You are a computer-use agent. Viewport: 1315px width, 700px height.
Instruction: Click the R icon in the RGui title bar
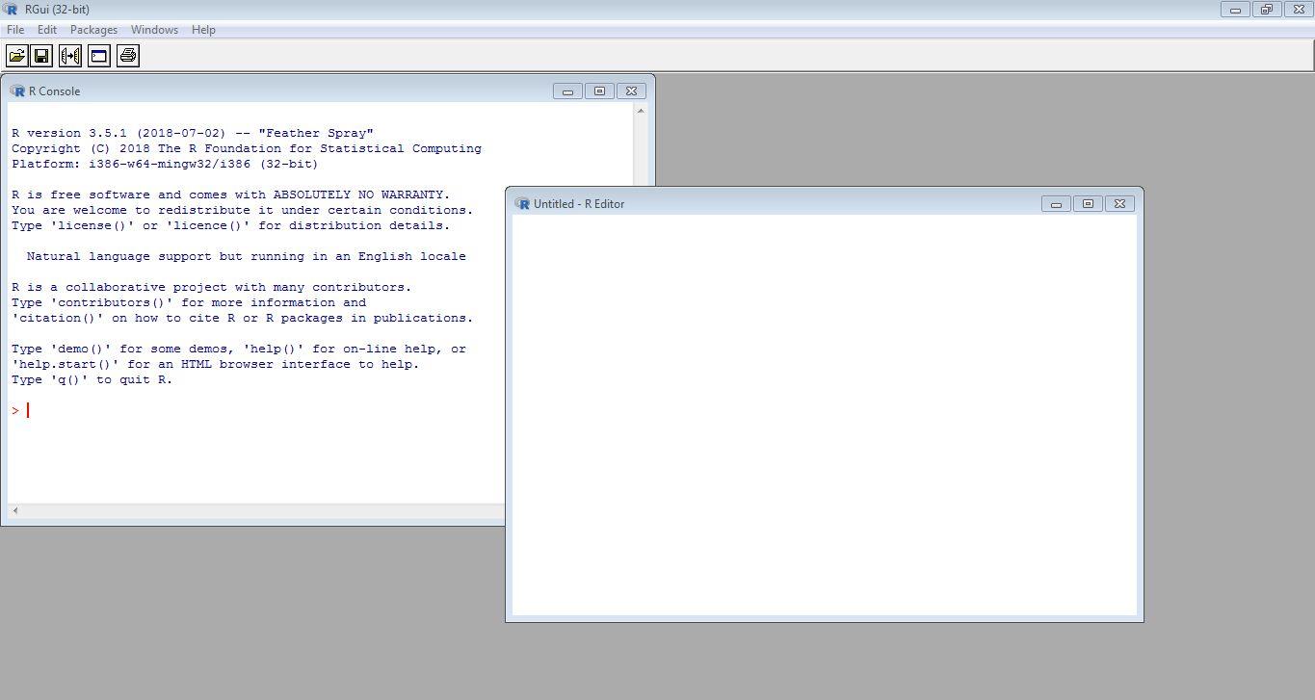coord(10,10)
